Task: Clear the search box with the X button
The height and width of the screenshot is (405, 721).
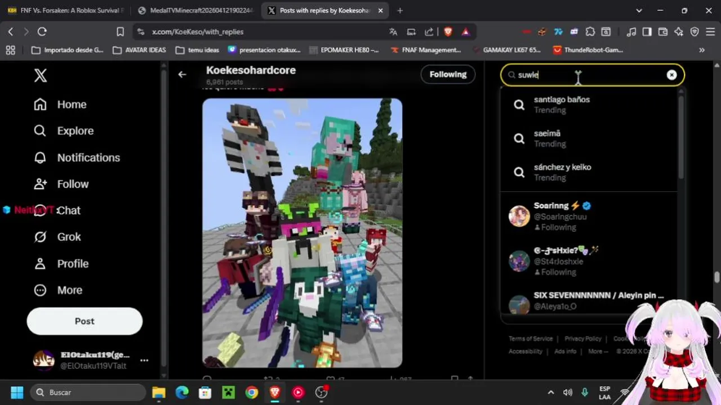Action: (671, 75)
